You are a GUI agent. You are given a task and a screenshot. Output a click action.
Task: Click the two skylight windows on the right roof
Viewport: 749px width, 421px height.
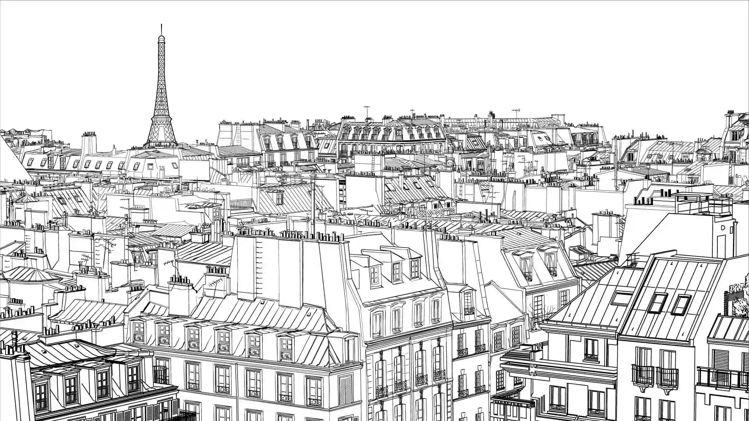[x=669, y=303]
